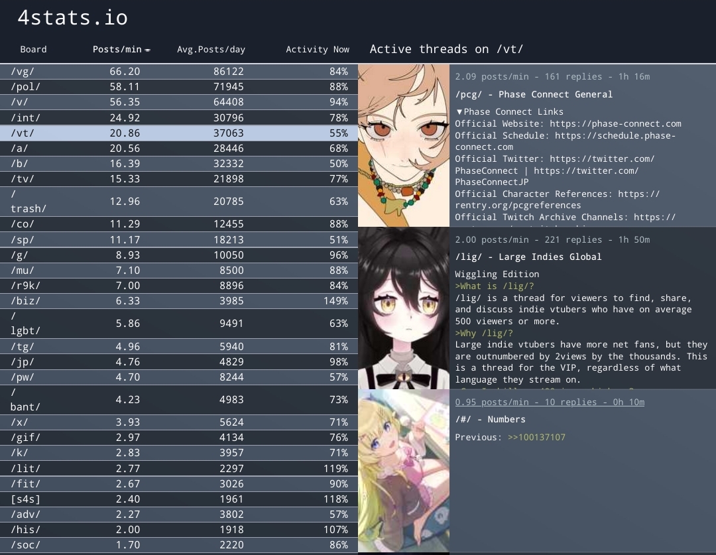Sort by Avg.Posts/day column header
The image size is (716, 555).
point(211,49)
